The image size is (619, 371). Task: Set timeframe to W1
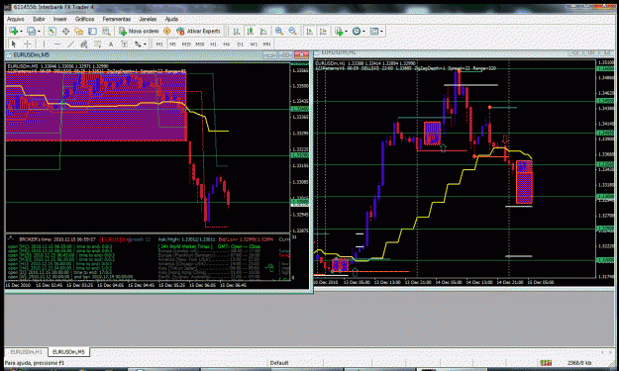(254, 45)
